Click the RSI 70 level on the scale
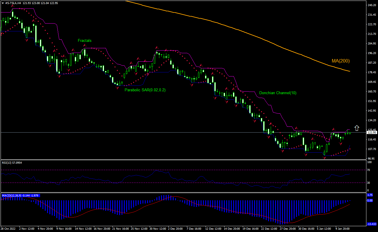Image resolution: width=378 pixels, height=232 pixels. [x=369, y=170]
